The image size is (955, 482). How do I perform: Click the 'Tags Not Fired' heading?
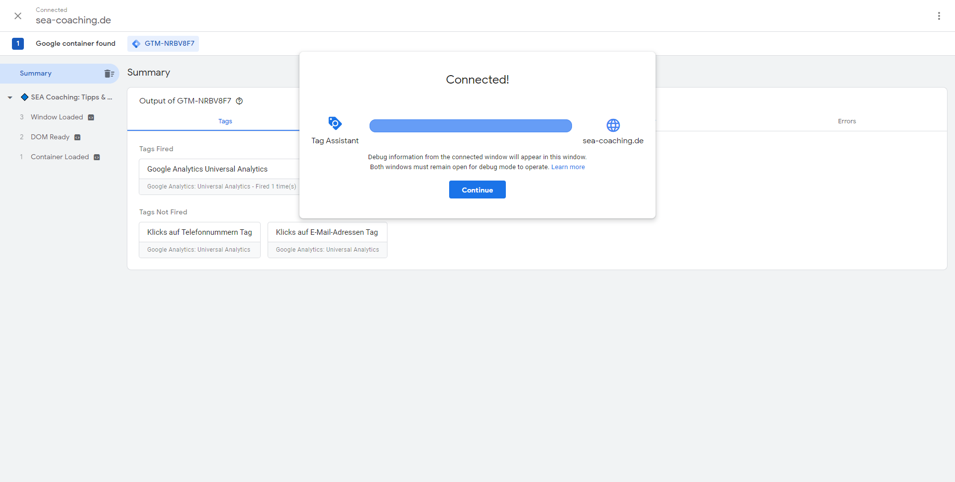tap(163, 212)
